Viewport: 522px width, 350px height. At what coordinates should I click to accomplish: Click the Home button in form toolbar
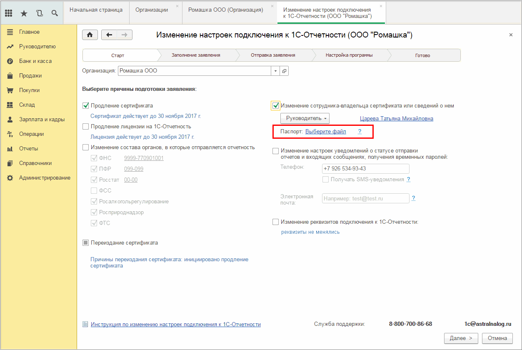tap(90, 35)
